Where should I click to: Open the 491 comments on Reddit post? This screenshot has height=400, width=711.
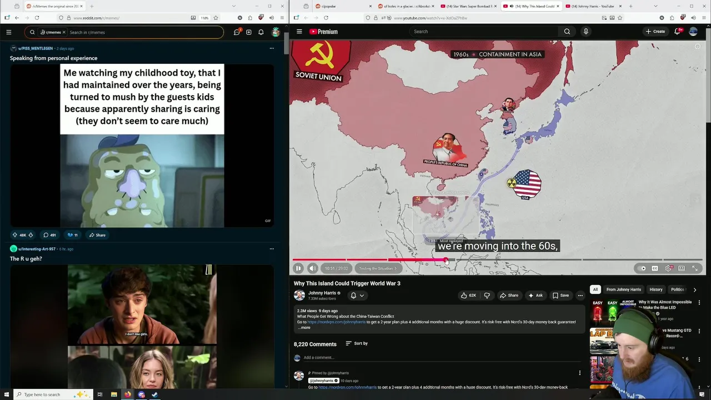(50, 235)
